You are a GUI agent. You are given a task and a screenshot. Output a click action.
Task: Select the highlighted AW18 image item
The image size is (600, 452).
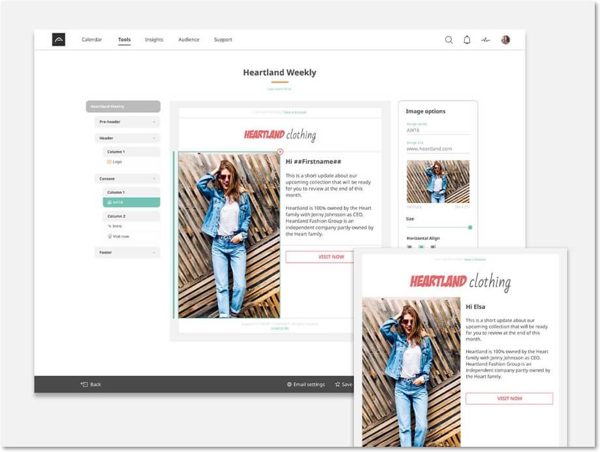coord(131,202)
